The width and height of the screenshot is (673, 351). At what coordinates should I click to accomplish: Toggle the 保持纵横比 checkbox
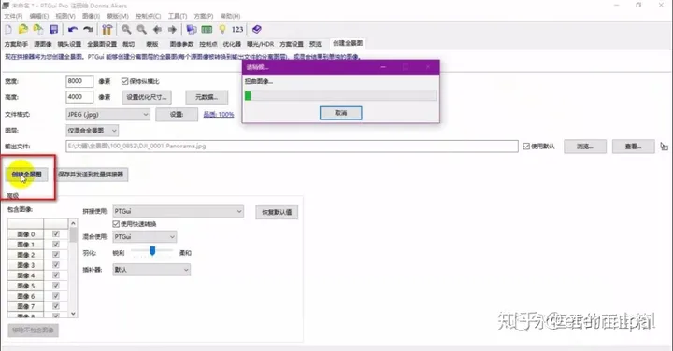tap(125, 81)
